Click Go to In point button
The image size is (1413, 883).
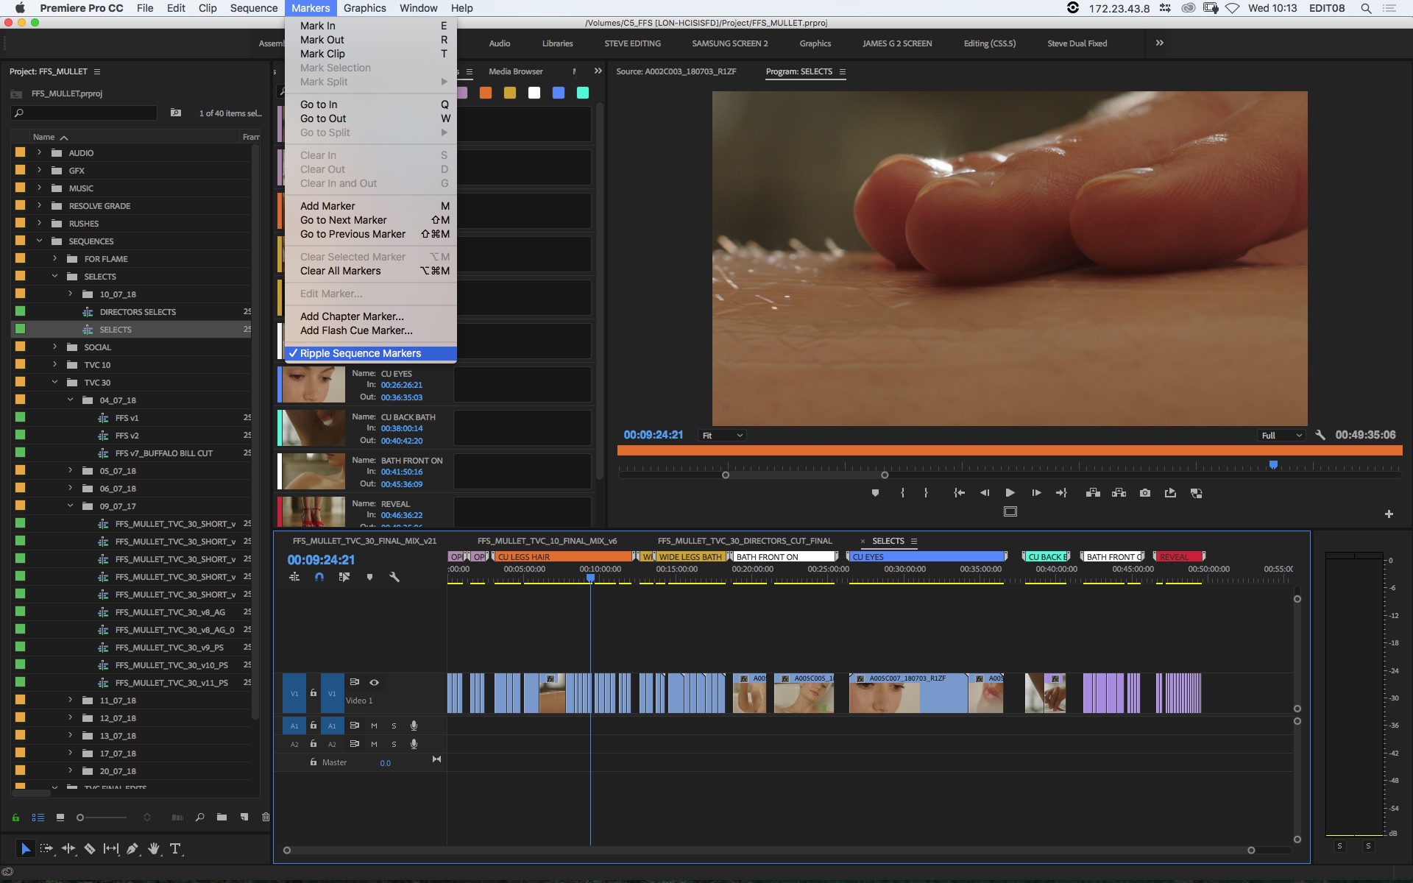tap(959, 493)
